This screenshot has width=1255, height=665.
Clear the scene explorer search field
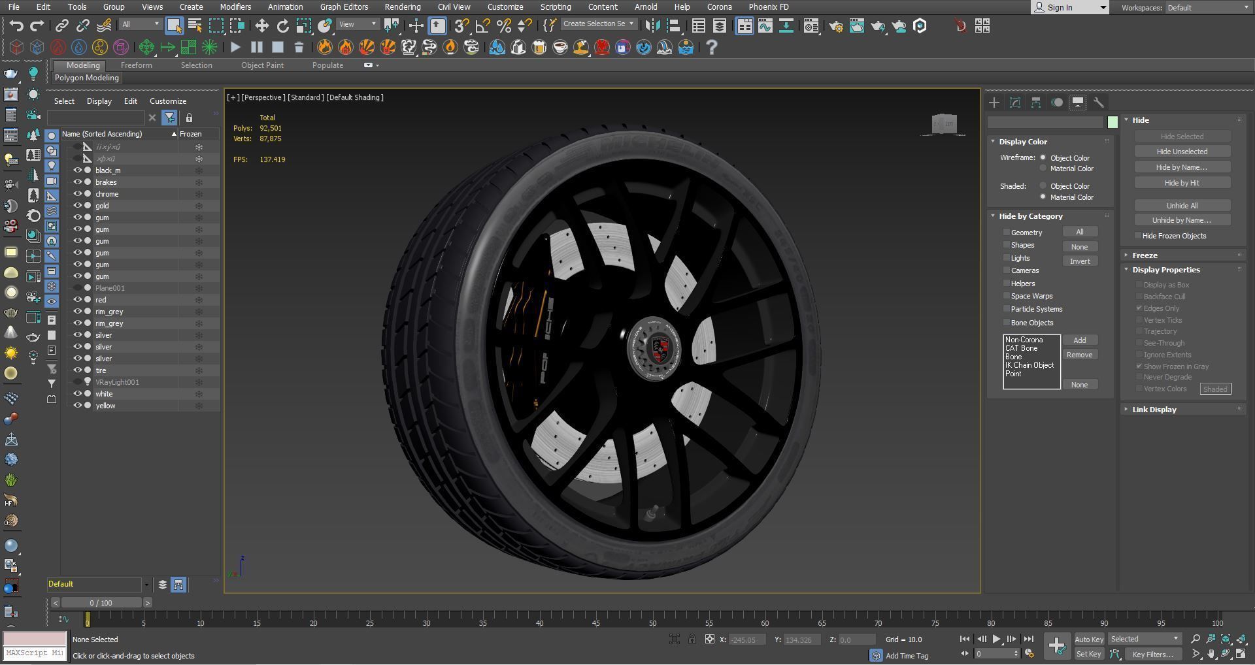(x=152, y=118)
